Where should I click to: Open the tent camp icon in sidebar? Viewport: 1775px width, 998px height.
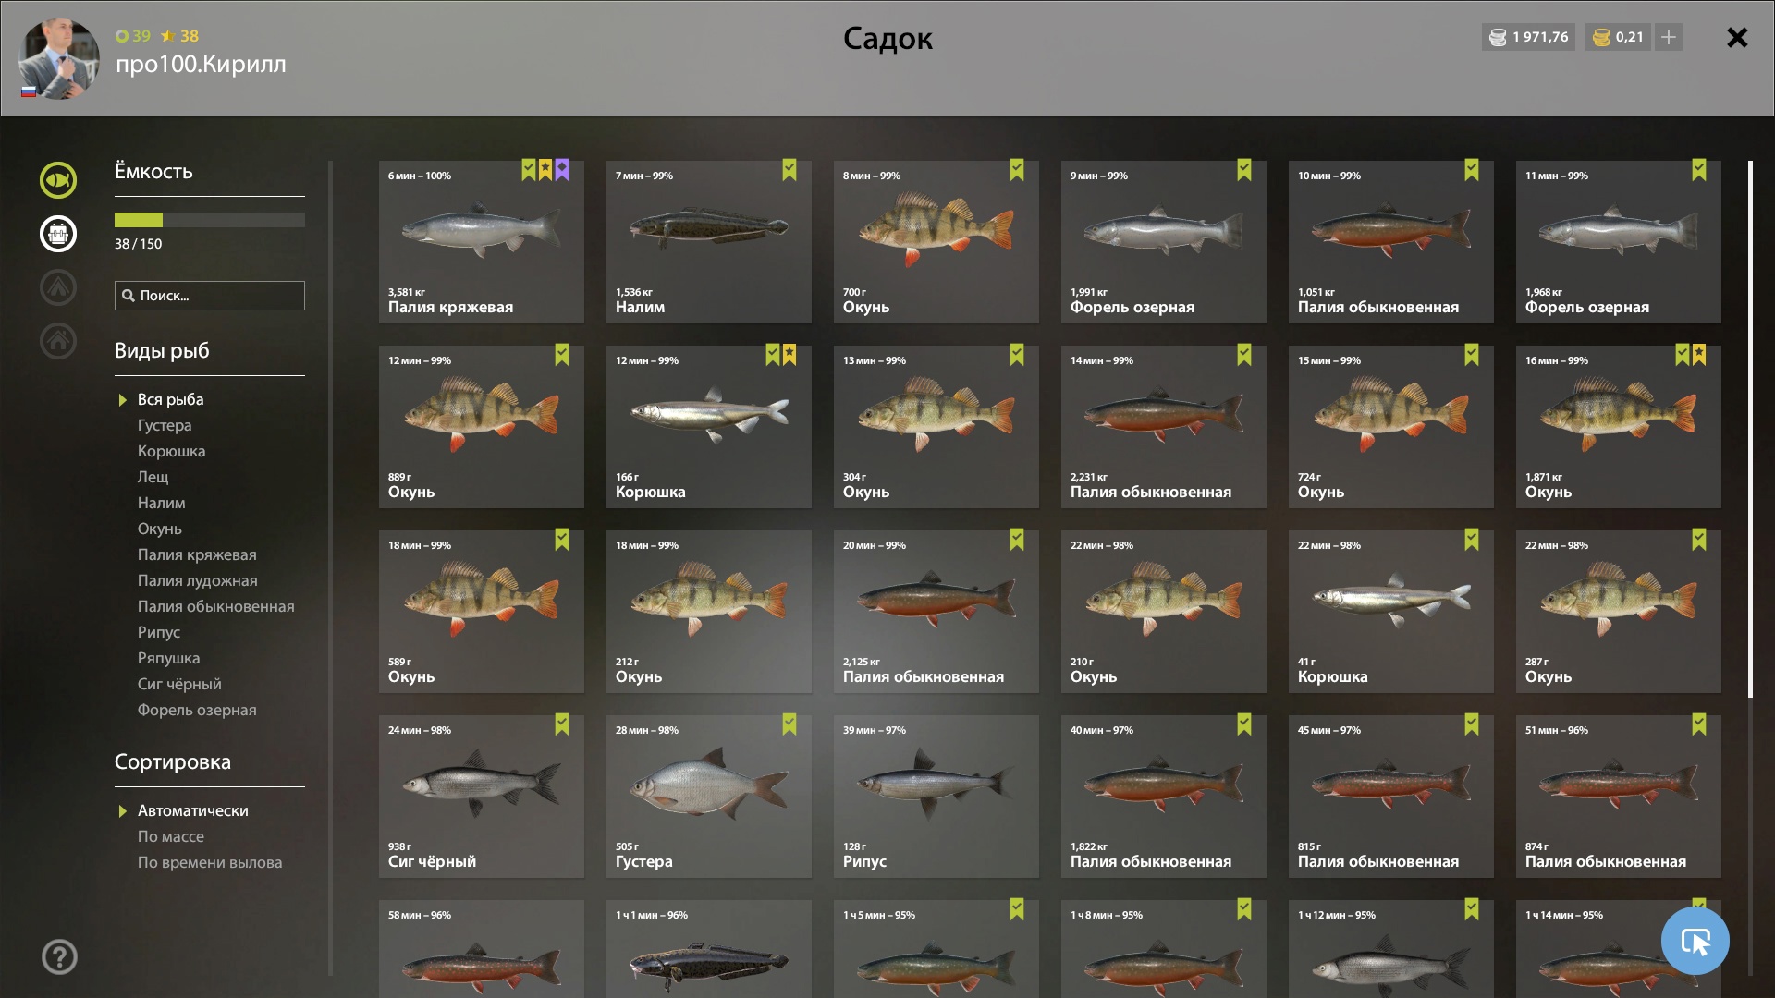pyautogui.click(x=58, y=287)
